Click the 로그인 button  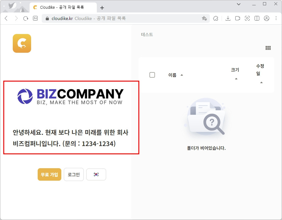[74, 174]
